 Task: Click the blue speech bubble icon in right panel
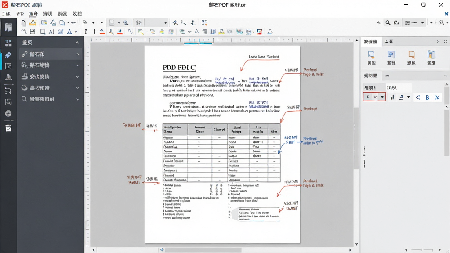(x=371, y=54)
